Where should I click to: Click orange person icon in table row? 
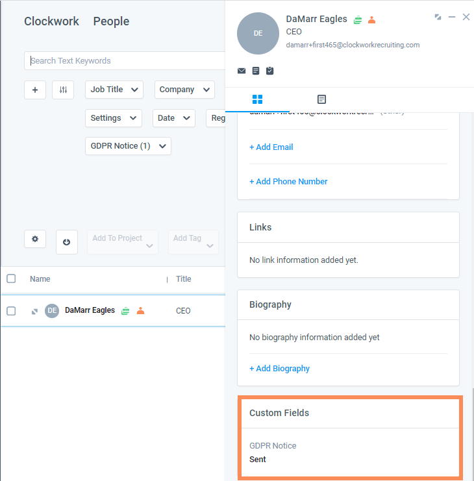140,311
